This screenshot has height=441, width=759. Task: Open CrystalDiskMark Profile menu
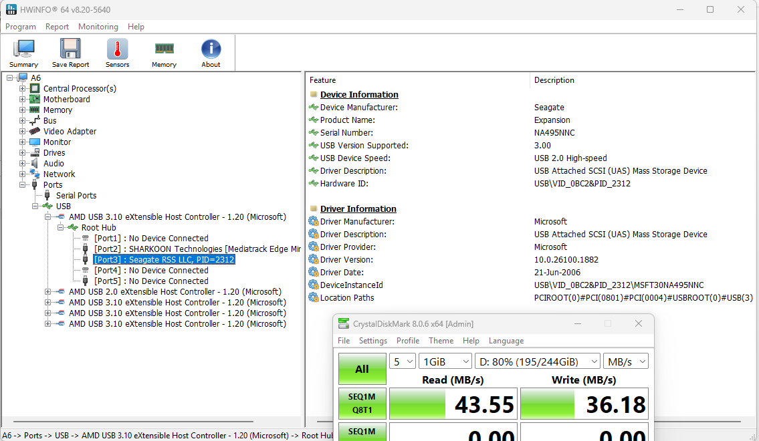tap(407, 340)
